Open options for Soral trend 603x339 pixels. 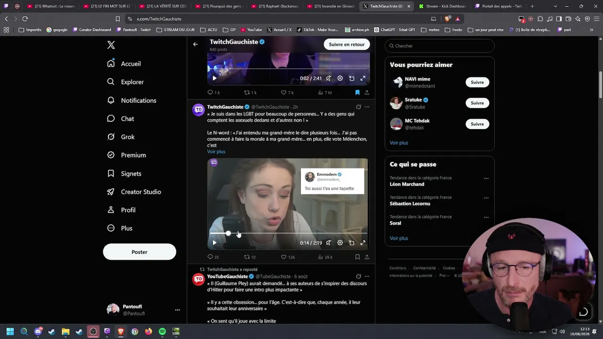tap(486, 218)
